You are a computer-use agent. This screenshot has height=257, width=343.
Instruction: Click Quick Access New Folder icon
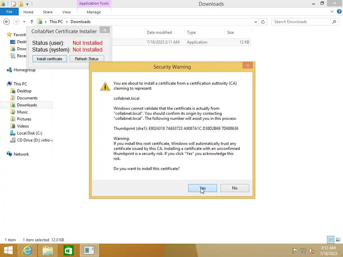click(21, 4)
